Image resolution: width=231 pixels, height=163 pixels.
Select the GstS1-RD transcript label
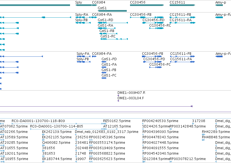(105, 20)
